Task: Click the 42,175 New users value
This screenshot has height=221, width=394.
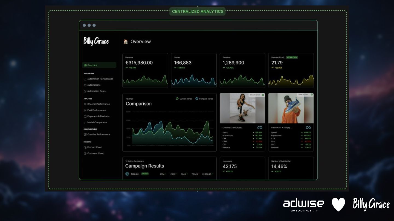Action: point(230,166)
